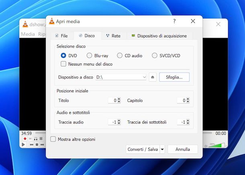Decrease the Titolo value with down arrow
Screen dimensions: 245x175
pos(119,102)
